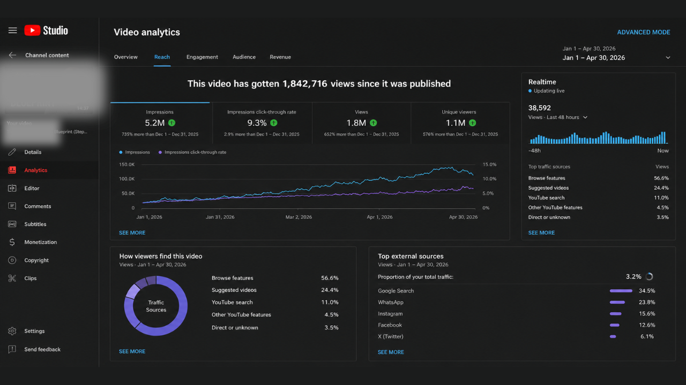Click ADVANCED MODE link

coord(644,32)
